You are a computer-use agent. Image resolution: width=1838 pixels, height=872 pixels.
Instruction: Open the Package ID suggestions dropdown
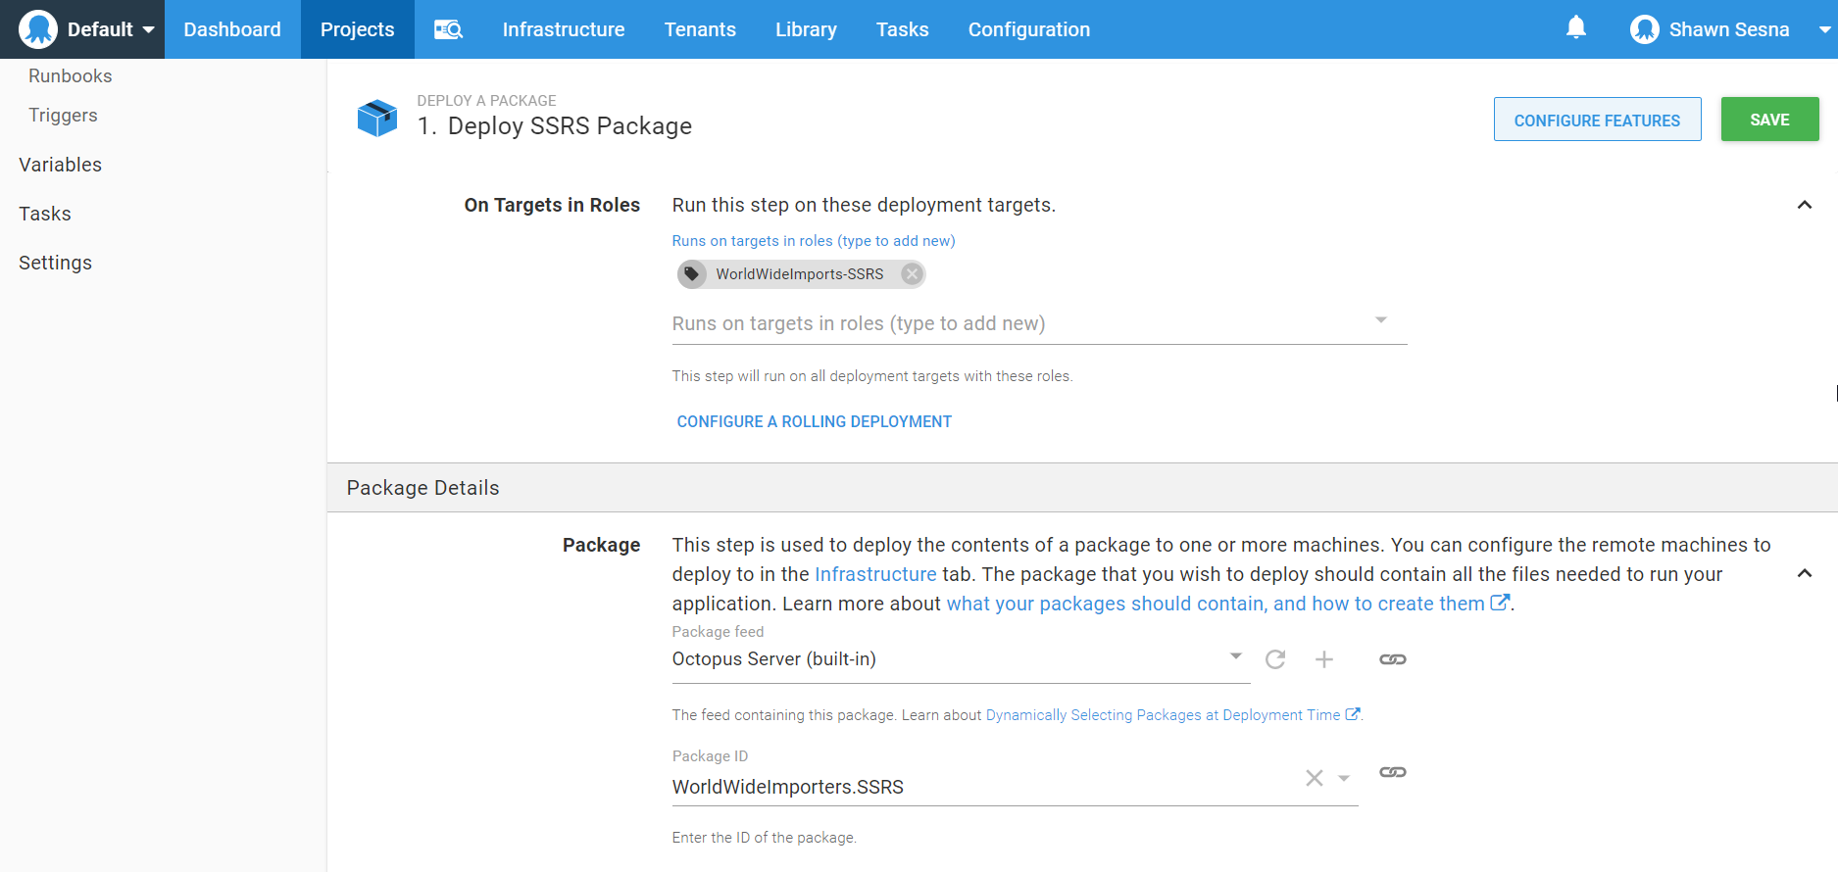point(1344,778)
